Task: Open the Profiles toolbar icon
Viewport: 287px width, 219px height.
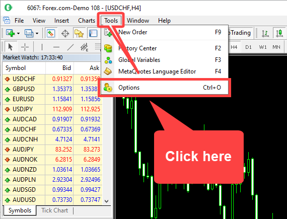Action: point(29,33)
